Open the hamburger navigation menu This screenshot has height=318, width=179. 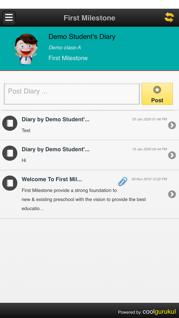click(9, 17)
